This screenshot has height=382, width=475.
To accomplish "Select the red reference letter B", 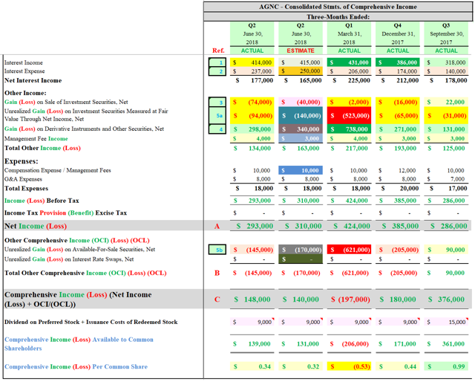I will pyautogui.click(x=217, y=273).
